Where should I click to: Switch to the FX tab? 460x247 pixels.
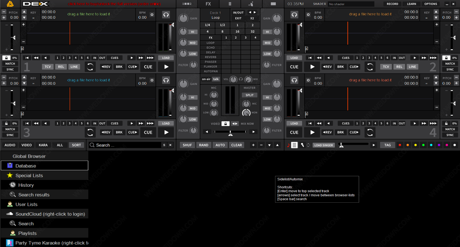(208, 4)
